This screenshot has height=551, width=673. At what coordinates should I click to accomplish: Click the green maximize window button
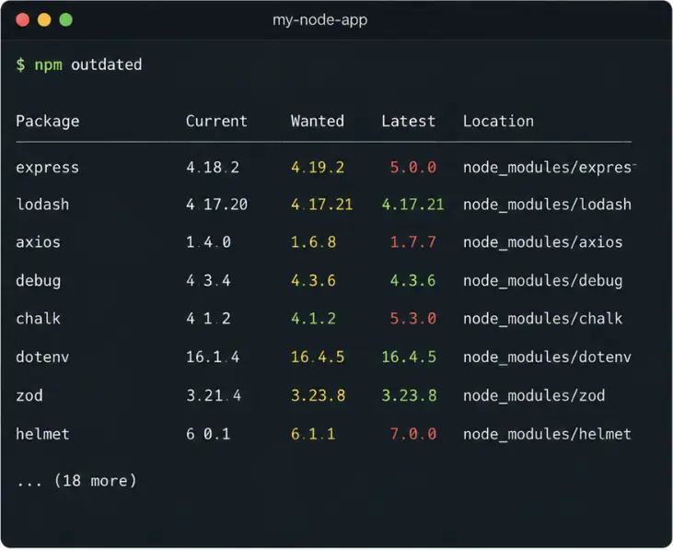click(x=65, y=19)
